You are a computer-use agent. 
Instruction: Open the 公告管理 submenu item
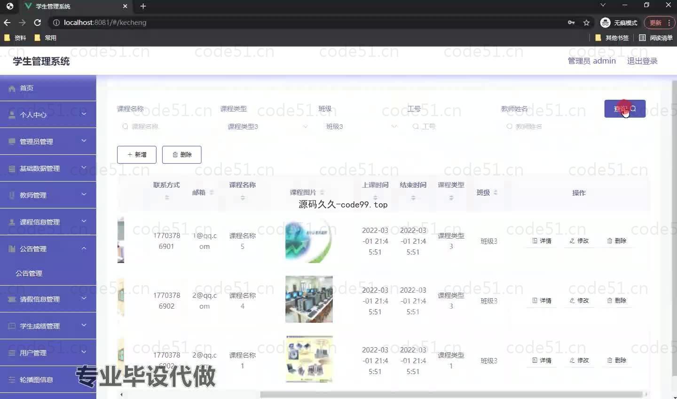[48, 273]
